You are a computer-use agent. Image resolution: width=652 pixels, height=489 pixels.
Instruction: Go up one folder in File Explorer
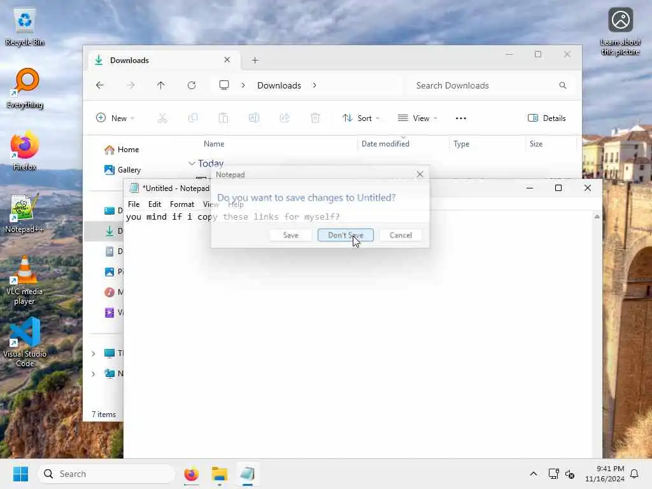coord(161,85)
